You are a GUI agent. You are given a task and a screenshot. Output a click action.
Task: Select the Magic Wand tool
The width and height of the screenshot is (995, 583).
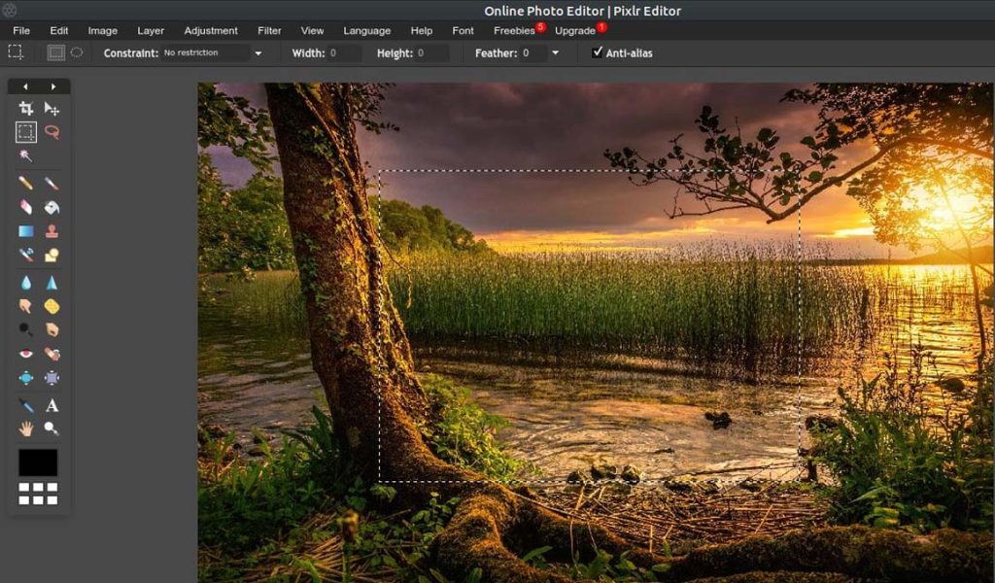25,155
